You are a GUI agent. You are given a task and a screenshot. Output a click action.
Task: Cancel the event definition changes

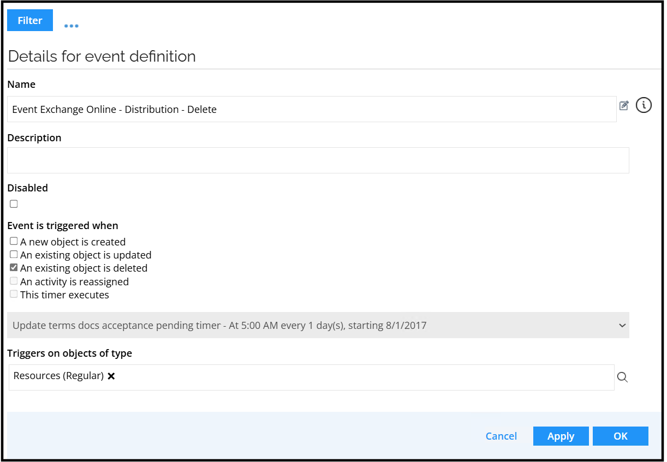[501, 436]
